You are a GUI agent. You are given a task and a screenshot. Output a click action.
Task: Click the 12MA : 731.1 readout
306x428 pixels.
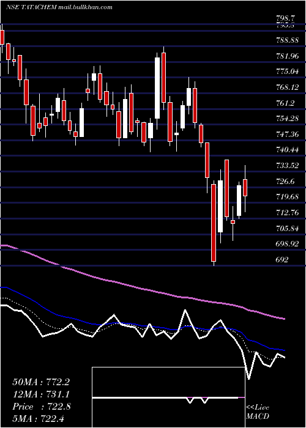point(41,394)
